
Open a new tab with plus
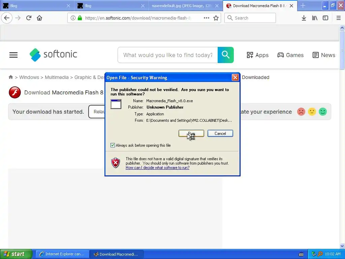point(303,5)
